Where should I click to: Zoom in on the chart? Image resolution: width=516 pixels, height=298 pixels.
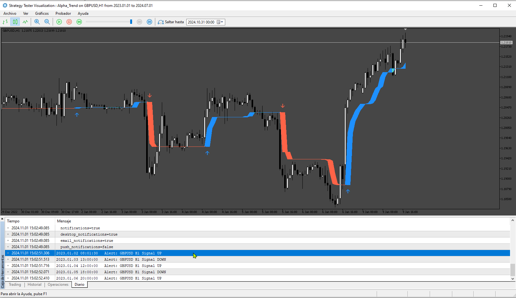tap(37, 22)
